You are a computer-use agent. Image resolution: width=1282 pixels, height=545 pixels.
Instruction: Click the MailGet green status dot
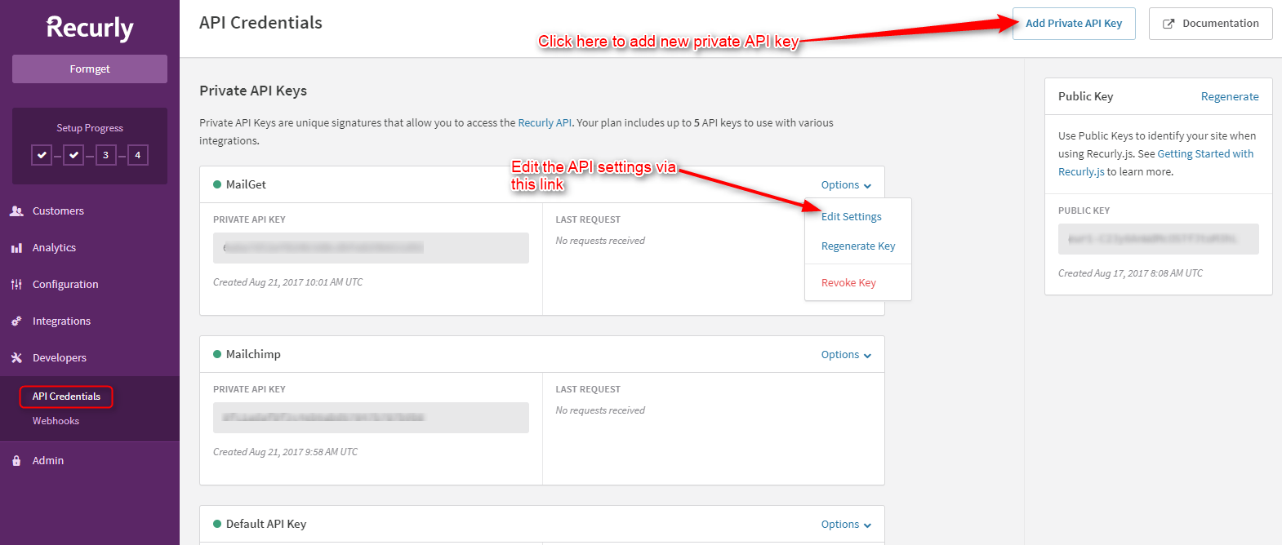[217, 184]
